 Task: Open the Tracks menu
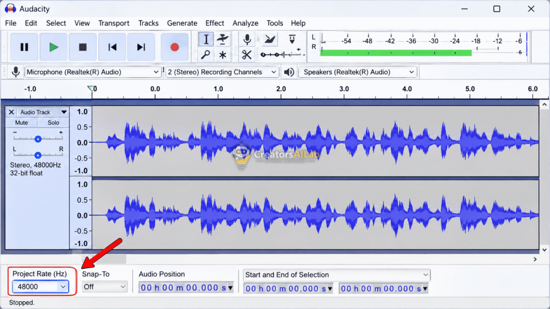(x=148, y=23)
